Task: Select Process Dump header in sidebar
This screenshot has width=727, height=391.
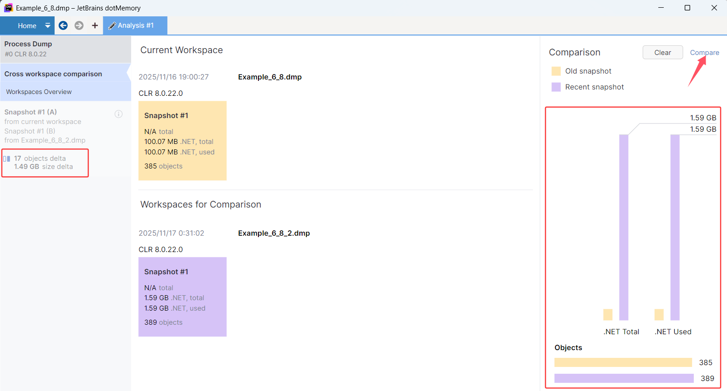Action: click(66, 49)
